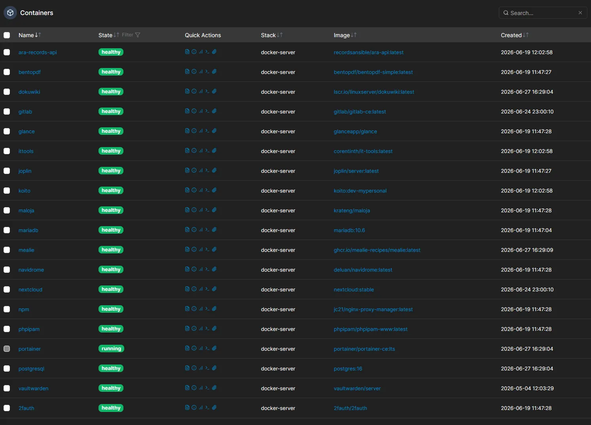
Task: Open logs for ara-records-api container
Action: pos(187,52)
